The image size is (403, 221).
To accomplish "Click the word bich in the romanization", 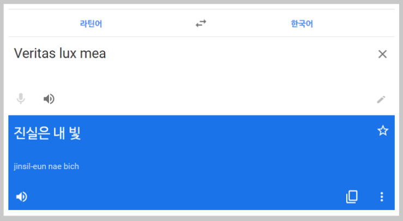I will 71,167.
